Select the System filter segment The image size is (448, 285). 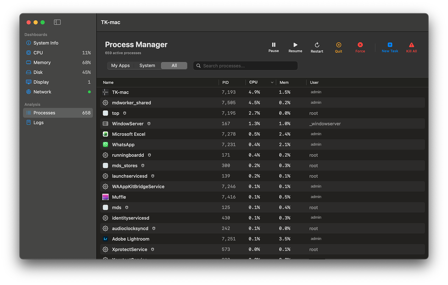tap(147, 66)
